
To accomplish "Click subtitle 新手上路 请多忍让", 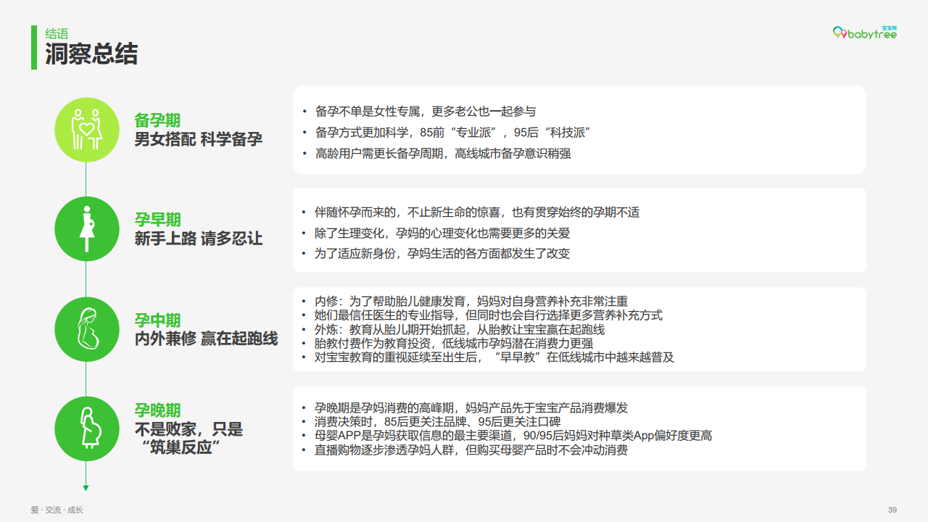I will click(x=198, y=239).
